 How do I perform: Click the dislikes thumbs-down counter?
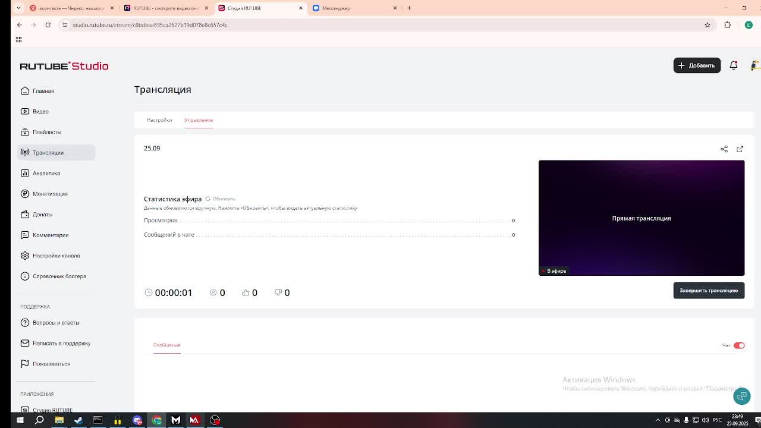[x=282, y=292]
